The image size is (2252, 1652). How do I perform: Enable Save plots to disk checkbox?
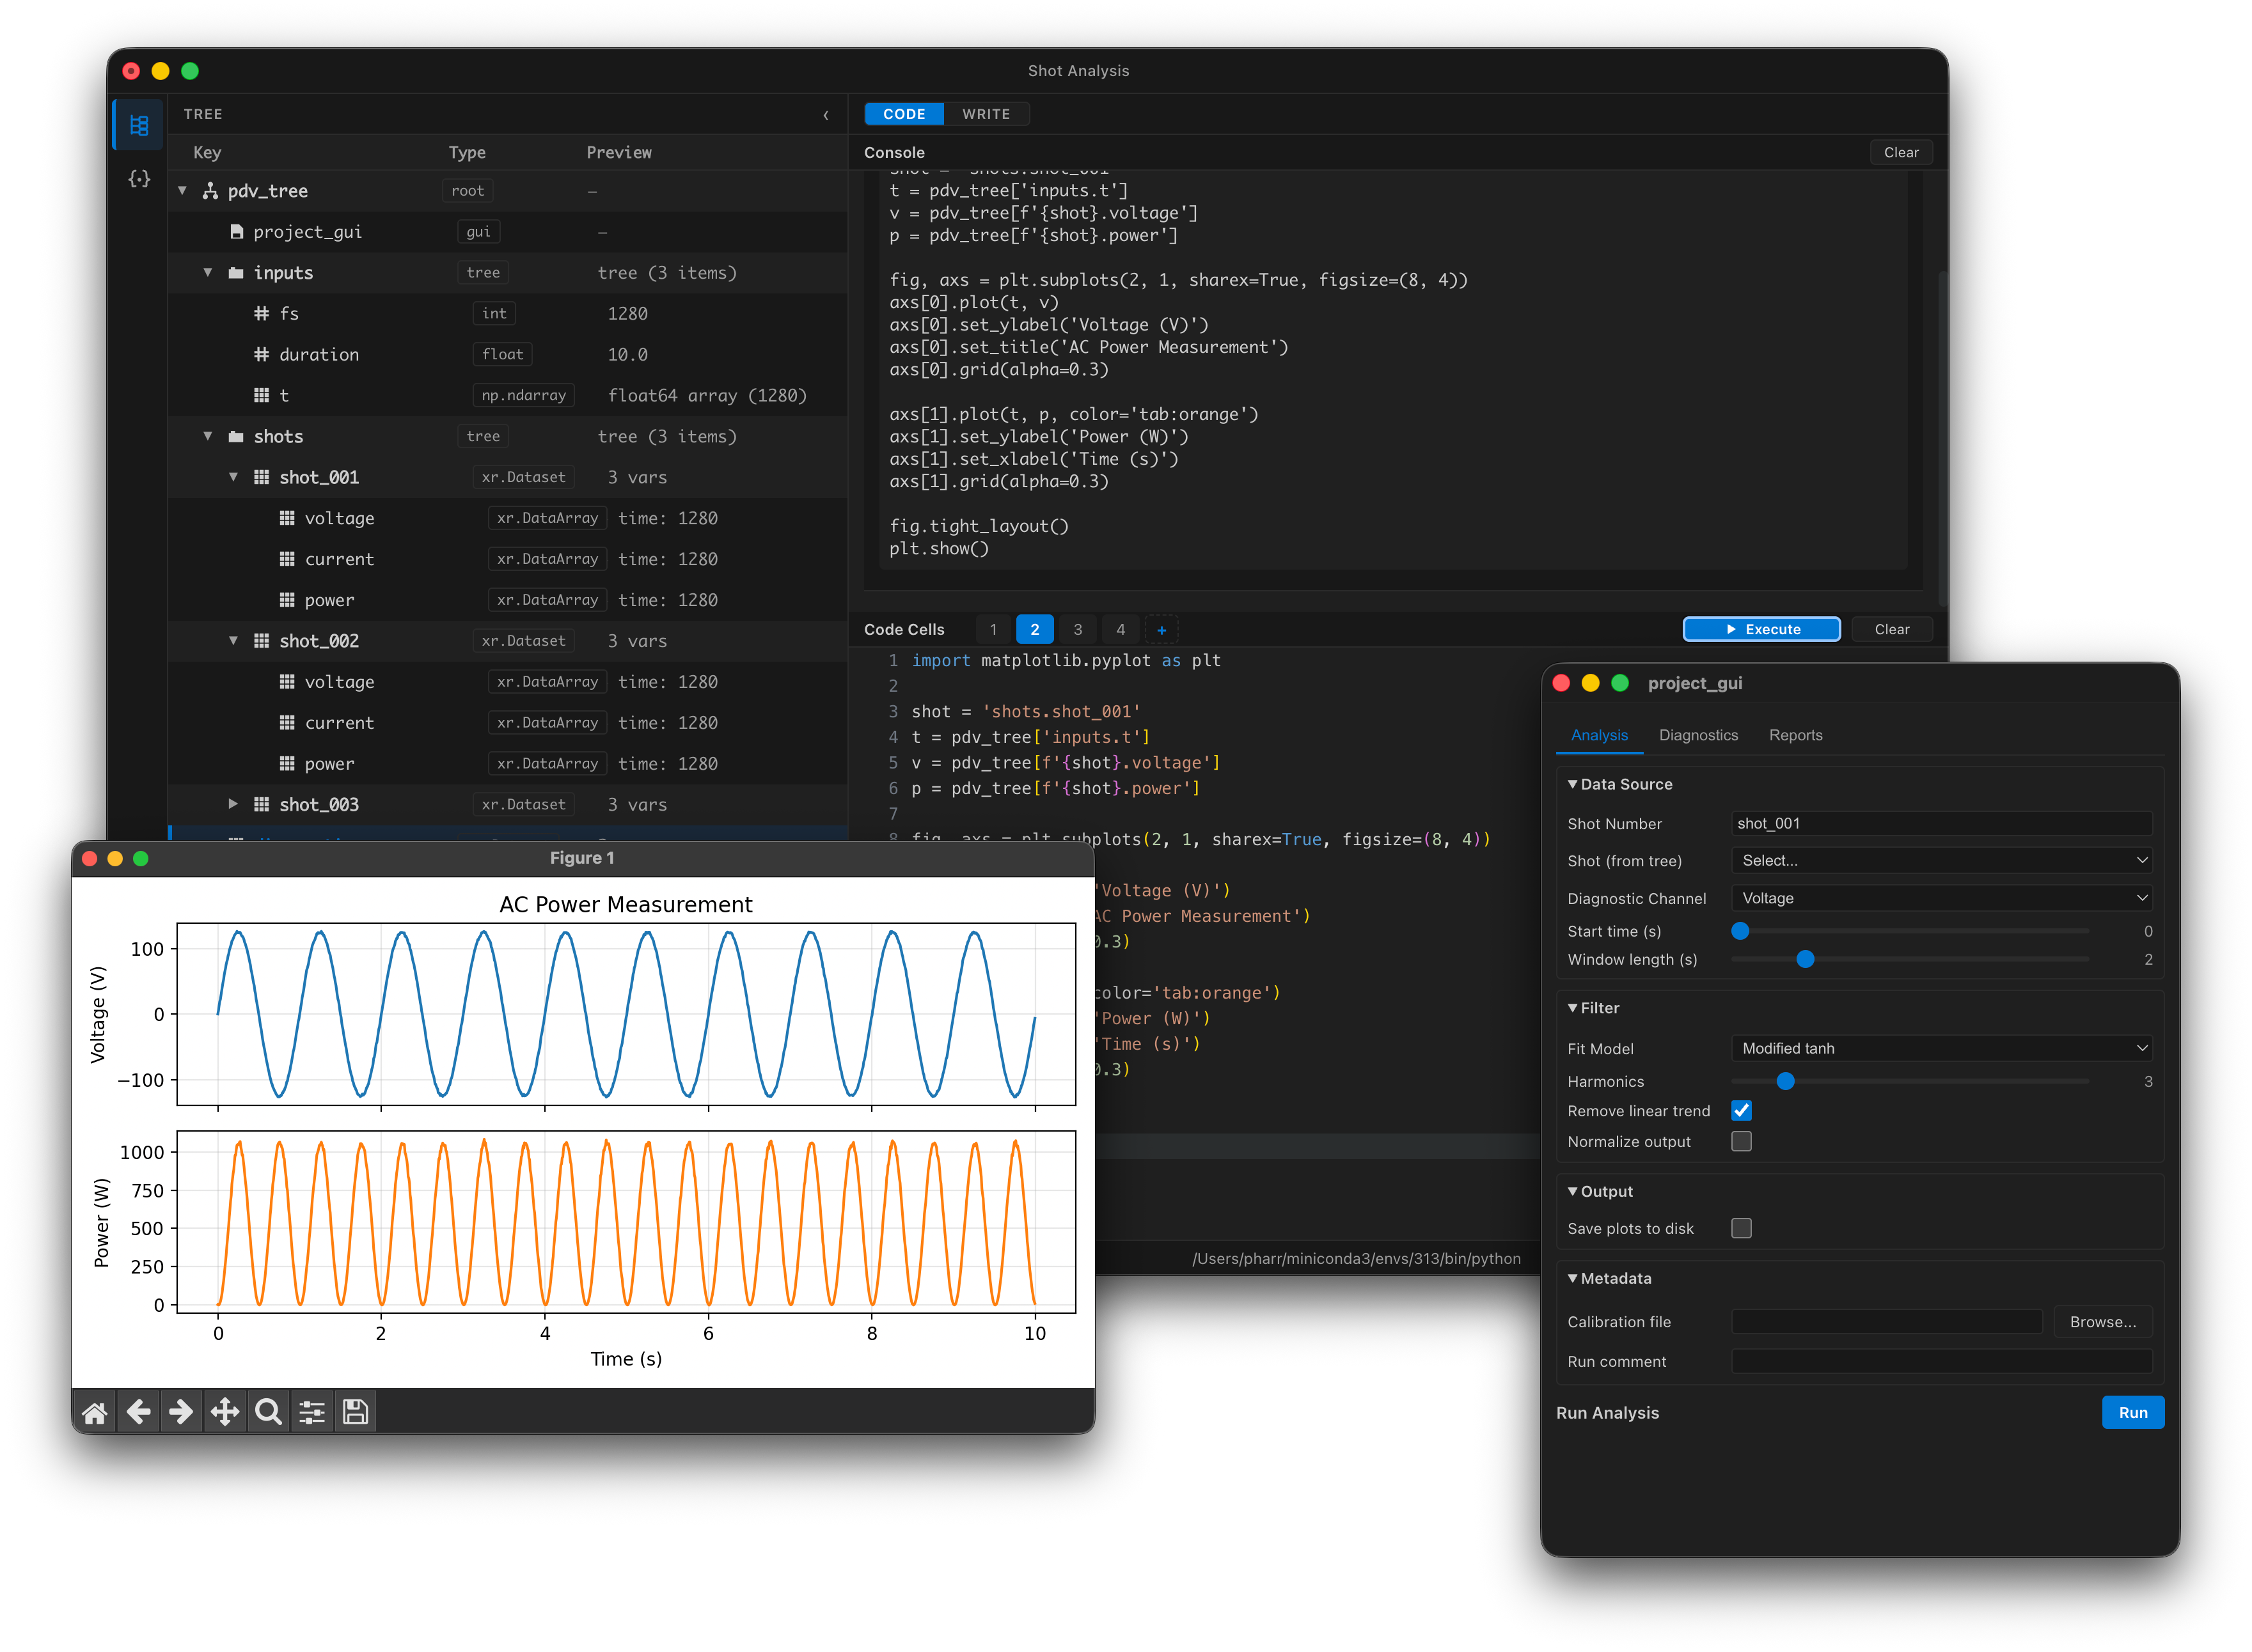[1742, 1229]
